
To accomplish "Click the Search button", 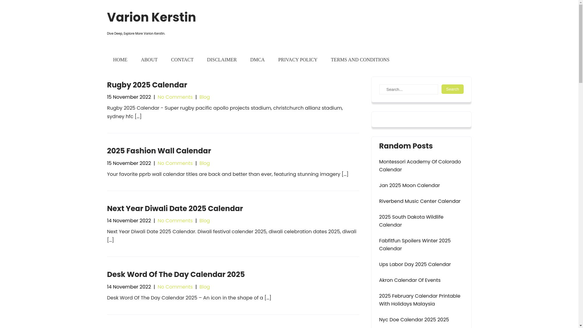I will pyautogui.click(x=452, y=89).
